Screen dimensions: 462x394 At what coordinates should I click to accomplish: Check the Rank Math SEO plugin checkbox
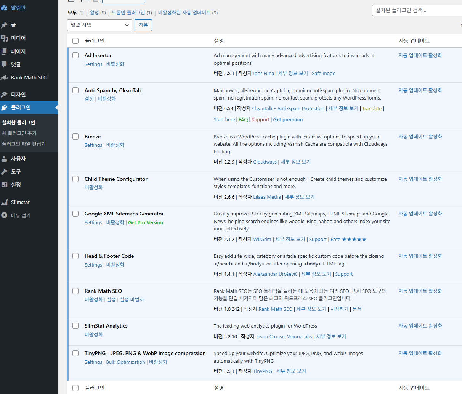[75, 291]
